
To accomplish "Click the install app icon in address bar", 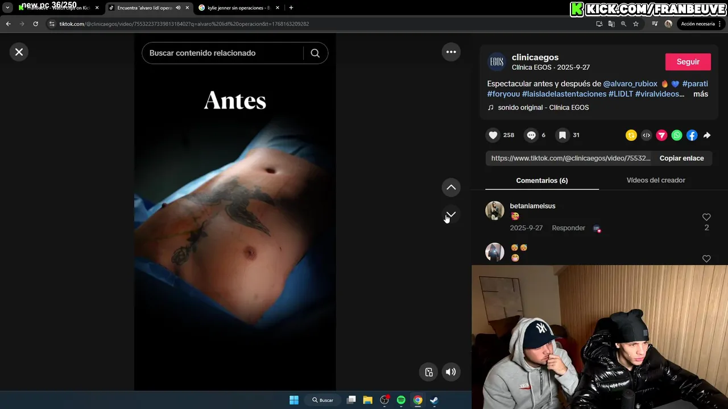I will pos(599,24).
